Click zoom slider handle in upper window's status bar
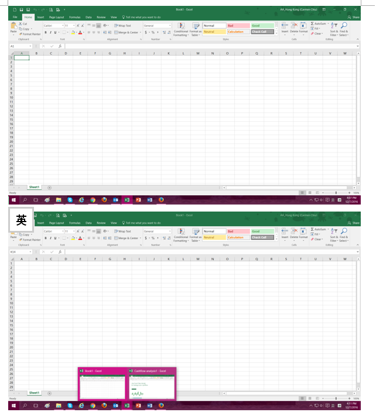376x419 pixels. point(336,192)
